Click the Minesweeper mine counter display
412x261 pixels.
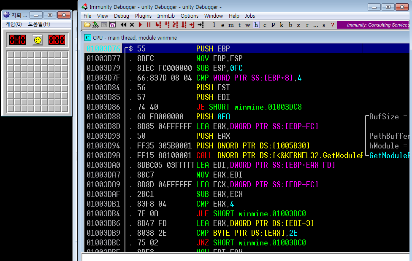pyautogui.click(x=17, y=40)
